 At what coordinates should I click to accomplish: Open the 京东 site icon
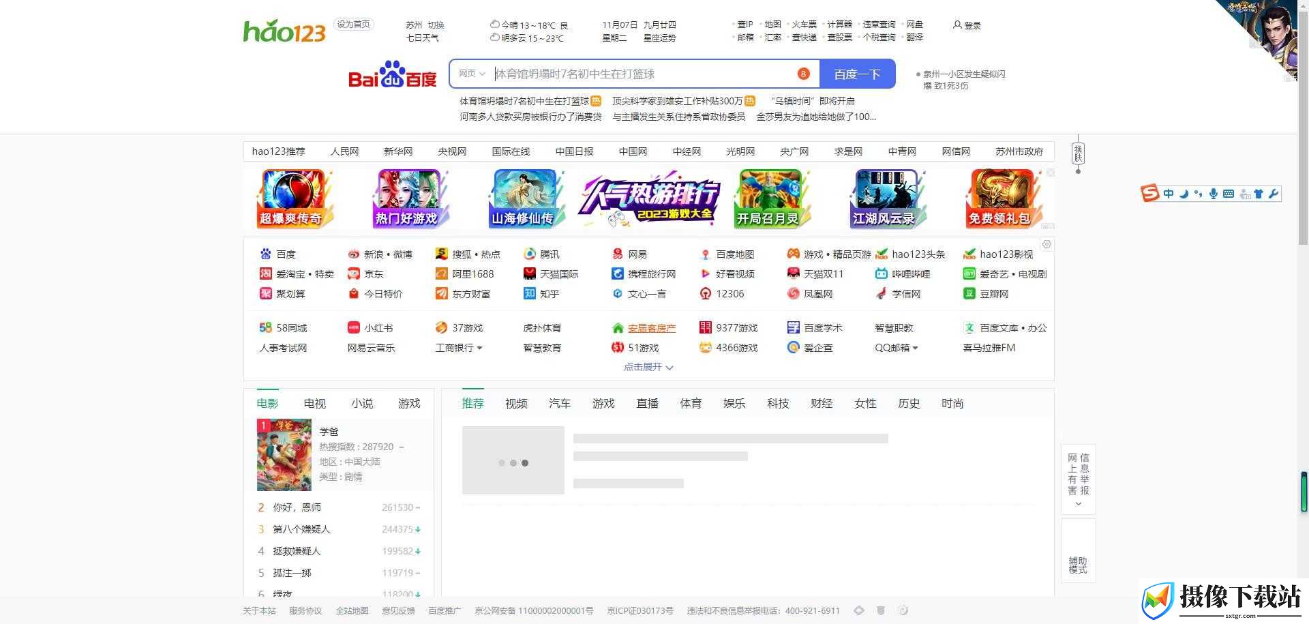[353, 273]
